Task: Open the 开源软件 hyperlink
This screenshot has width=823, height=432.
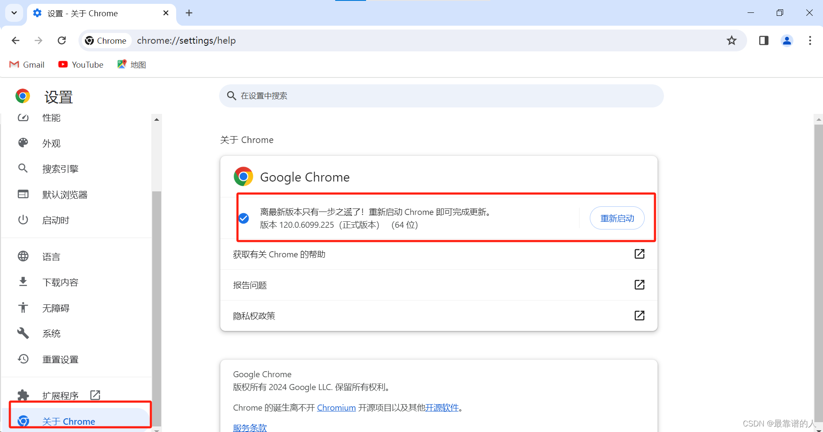Action: click(x=442, y=408)
